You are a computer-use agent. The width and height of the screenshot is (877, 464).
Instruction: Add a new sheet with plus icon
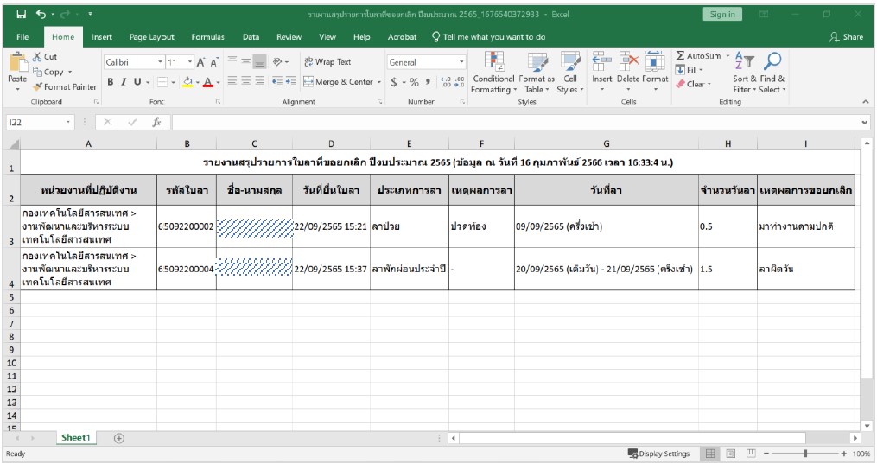click(119, 438)
